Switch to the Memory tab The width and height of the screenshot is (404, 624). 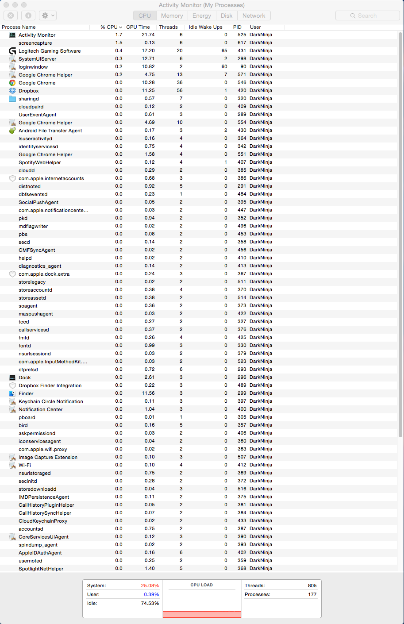point(172,15)
